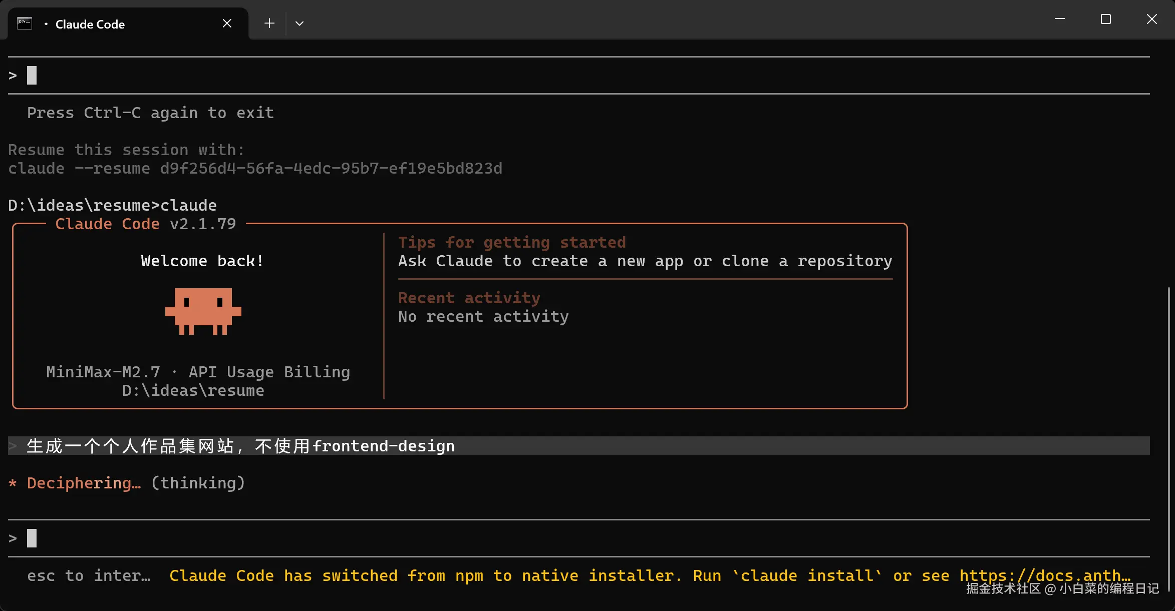Maximize the terminal window
This screenshot has height=611, width=1175.
pos(1105,20)
